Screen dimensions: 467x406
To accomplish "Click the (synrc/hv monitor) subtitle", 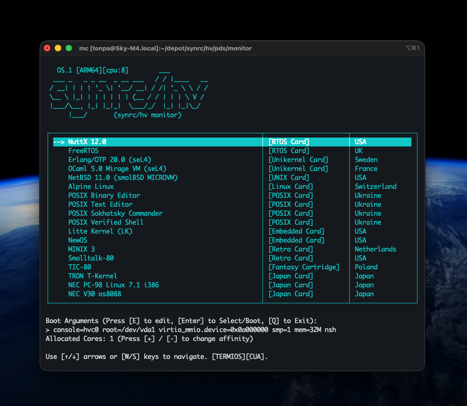I will click(147, 115).
